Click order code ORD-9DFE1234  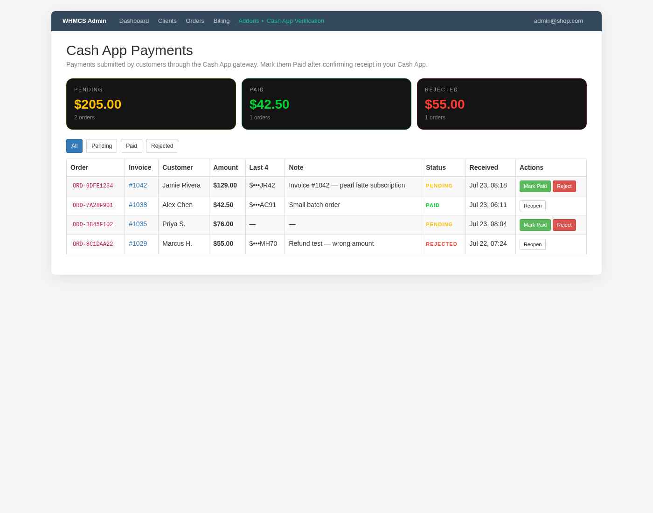coord(93,186)
